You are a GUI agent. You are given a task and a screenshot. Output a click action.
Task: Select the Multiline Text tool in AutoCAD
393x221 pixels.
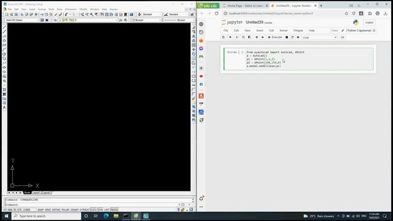tap(4, 107)
